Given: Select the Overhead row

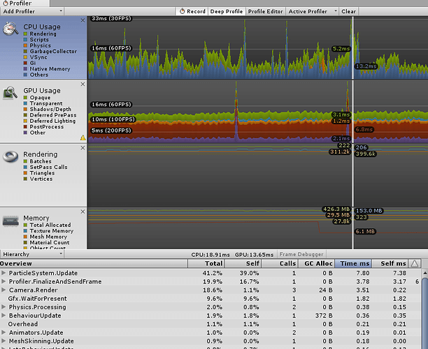Looking at the screenshot, I should click(211, 324).
